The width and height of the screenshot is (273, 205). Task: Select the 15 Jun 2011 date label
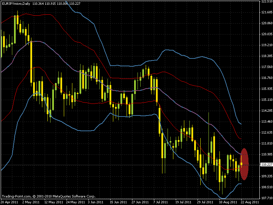click(x=118, y=202)
